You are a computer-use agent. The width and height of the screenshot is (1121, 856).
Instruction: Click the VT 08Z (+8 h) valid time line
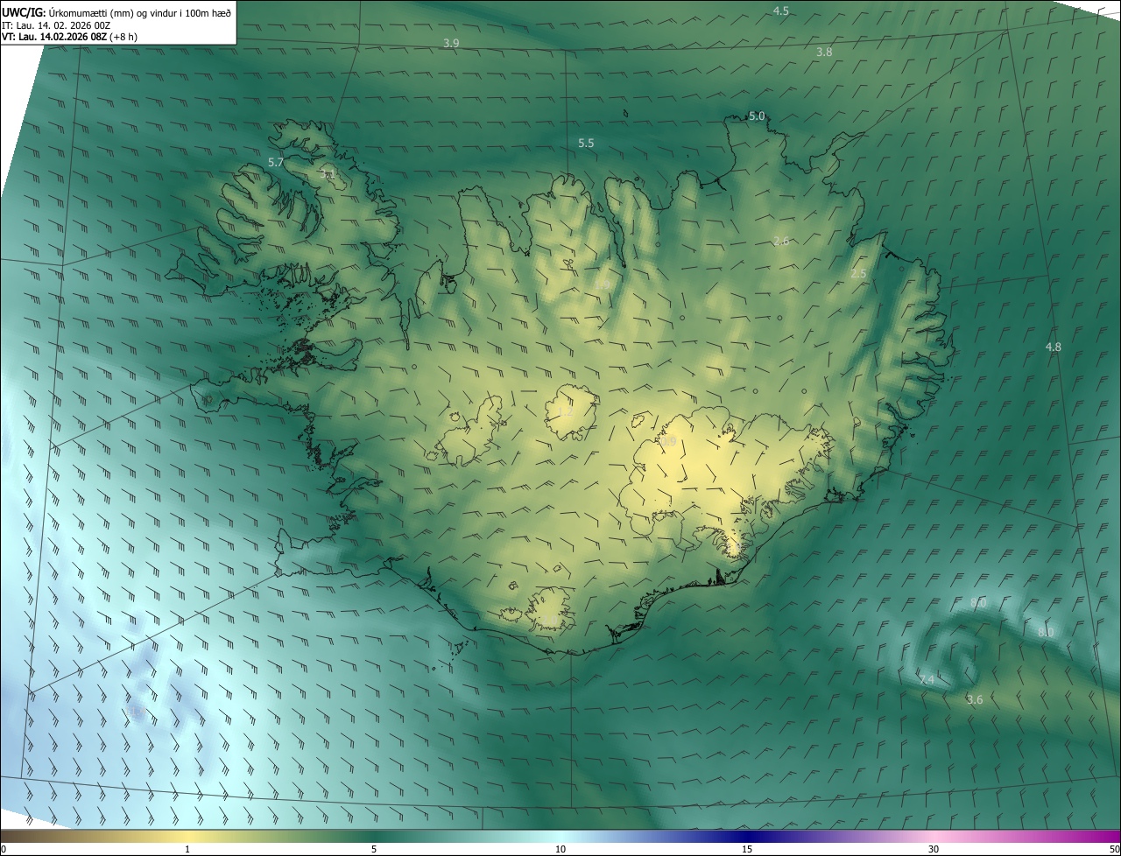[69, 37]
